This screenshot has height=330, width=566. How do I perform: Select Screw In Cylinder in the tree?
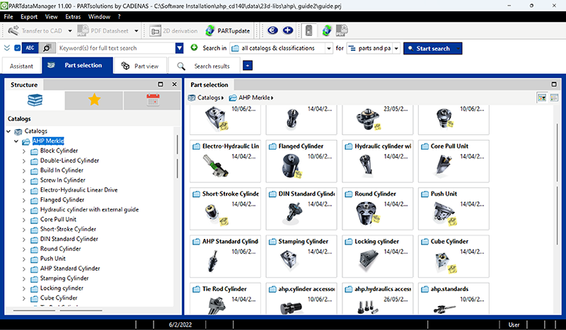click(62, 180)
